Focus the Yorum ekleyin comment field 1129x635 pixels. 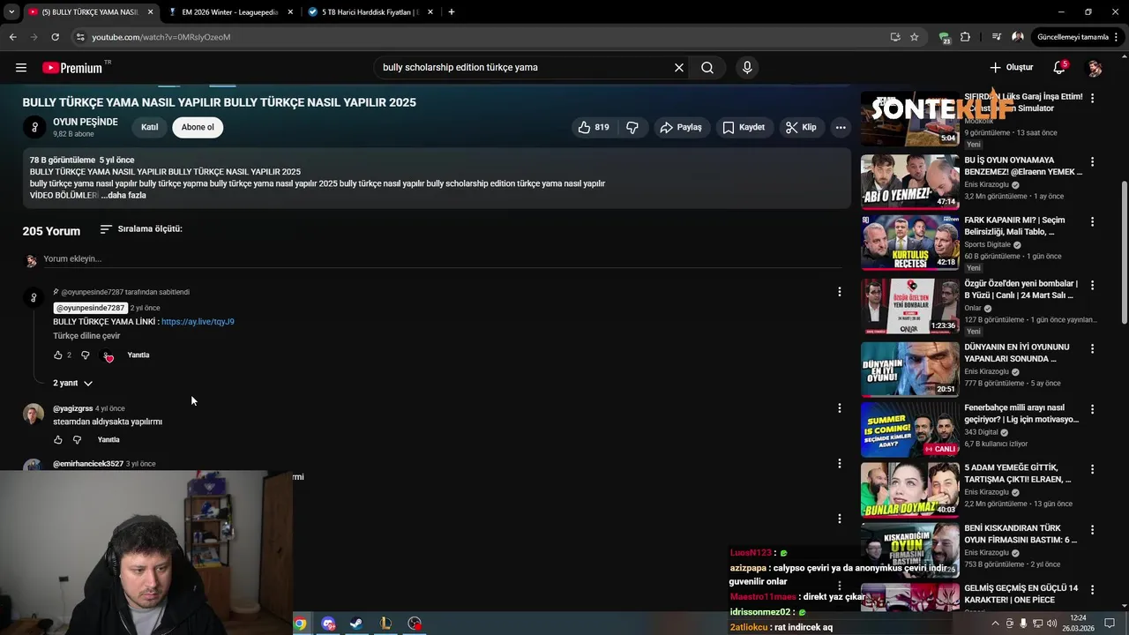[441, 259]
